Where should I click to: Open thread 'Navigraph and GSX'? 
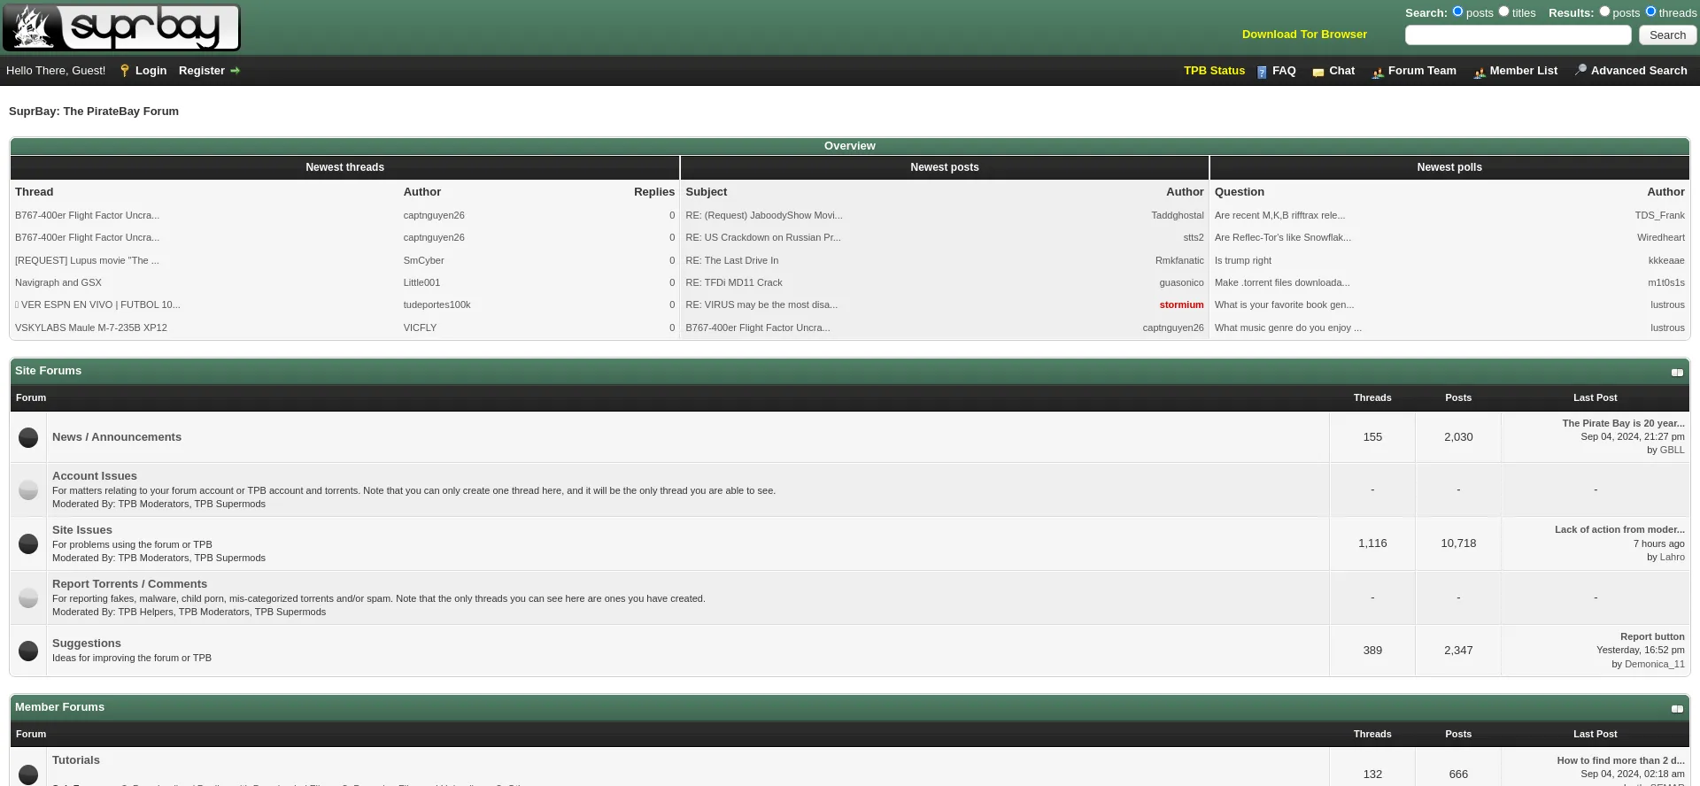[58, 282]
